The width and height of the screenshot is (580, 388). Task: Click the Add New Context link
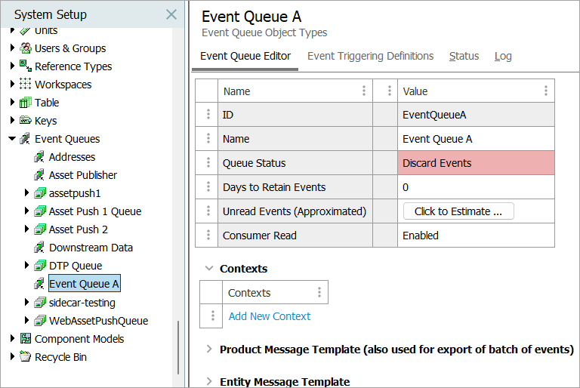(270, 316)
